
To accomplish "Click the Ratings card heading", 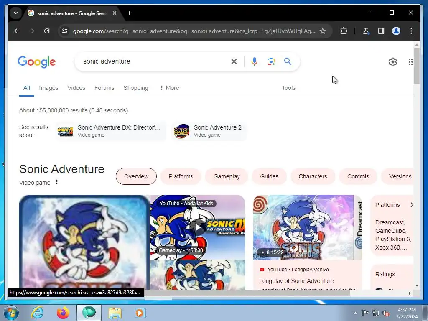I will (x=385, y=274).
